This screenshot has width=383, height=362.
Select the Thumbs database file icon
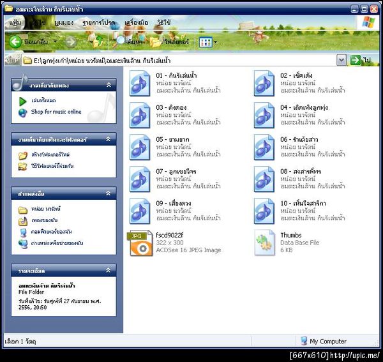tap(264, 243)
